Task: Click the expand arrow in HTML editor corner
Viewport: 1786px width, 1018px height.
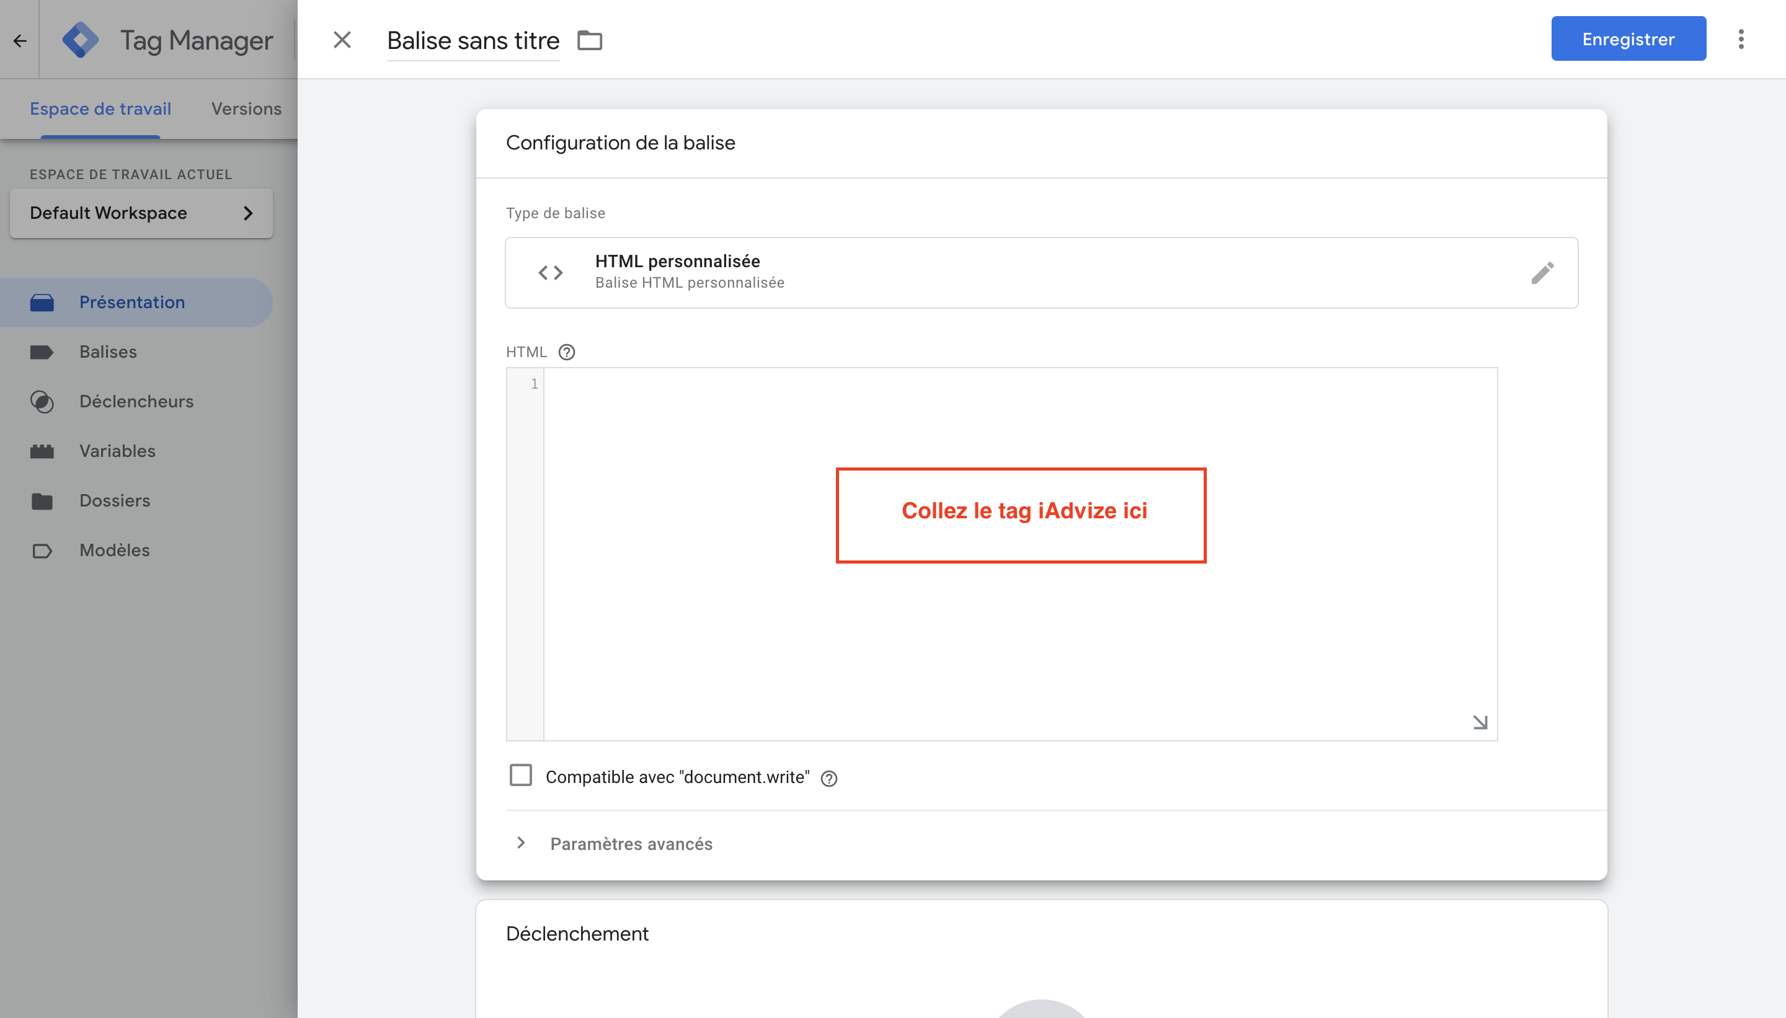Action: point(1480,722)
